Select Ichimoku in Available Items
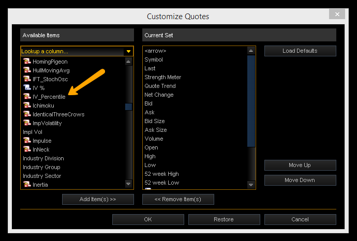357x241 pixels. pyautogui.click(x=43, y=106)
